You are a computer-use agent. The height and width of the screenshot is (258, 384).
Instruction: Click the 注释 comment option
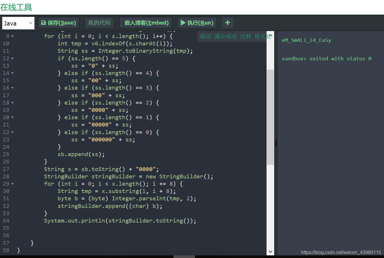coord(246,36)
